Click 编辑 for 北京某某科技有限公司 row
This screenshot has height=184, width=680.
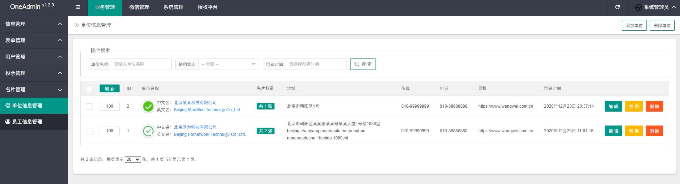point(613,106)
